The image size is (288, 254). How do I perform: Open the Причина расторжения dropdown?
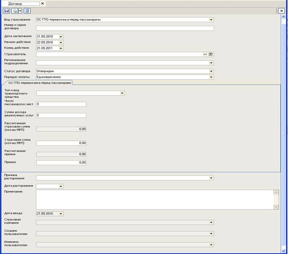[211, 178]
